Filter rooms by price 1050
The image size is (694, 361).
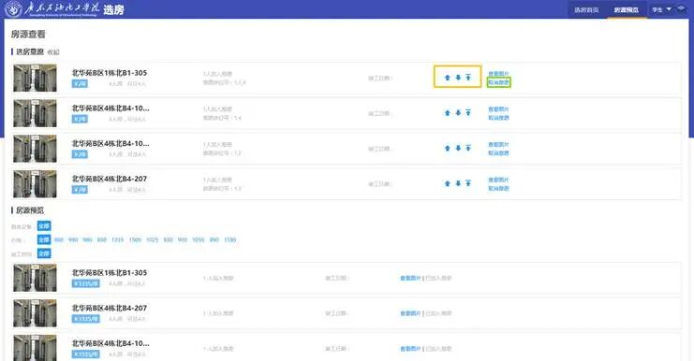click(199, 240)
